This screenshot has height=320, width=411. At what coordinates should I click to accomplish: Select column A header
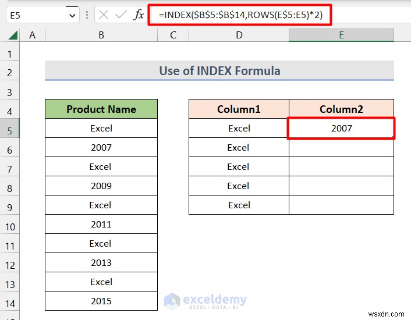(x=32, y=35)
